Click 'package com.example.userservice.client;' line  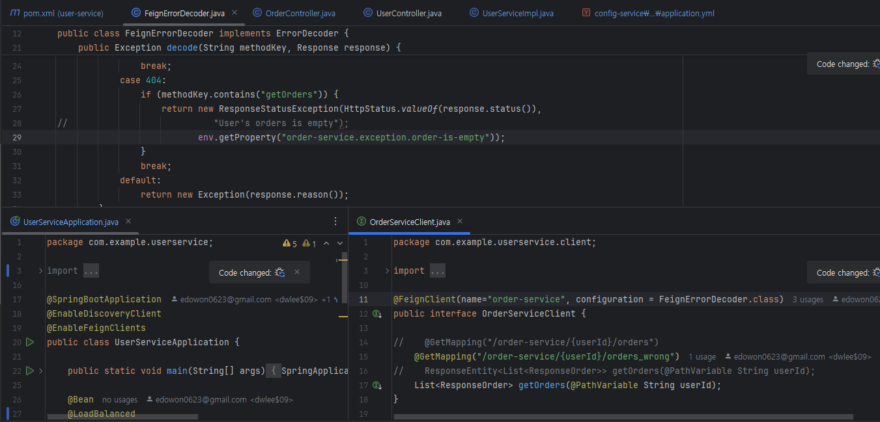494,242
